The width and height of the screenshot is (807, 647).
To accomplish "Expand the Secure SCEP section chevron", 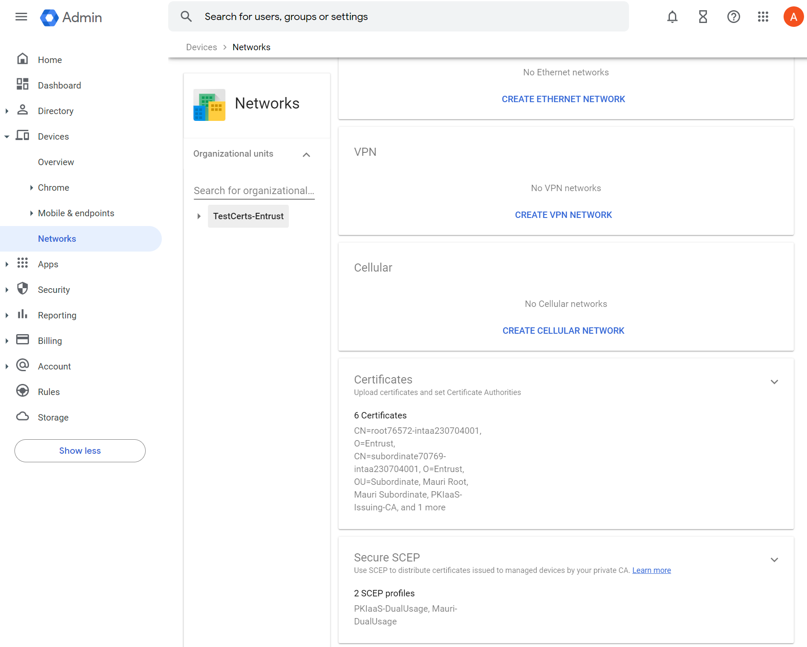I will [x=774, y=560].
